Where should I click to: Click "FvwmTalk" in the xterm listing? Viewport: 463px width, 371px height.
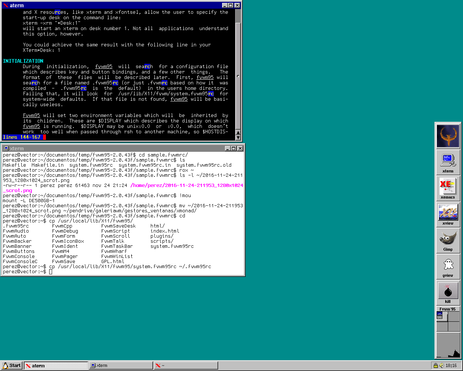point(113,241)
